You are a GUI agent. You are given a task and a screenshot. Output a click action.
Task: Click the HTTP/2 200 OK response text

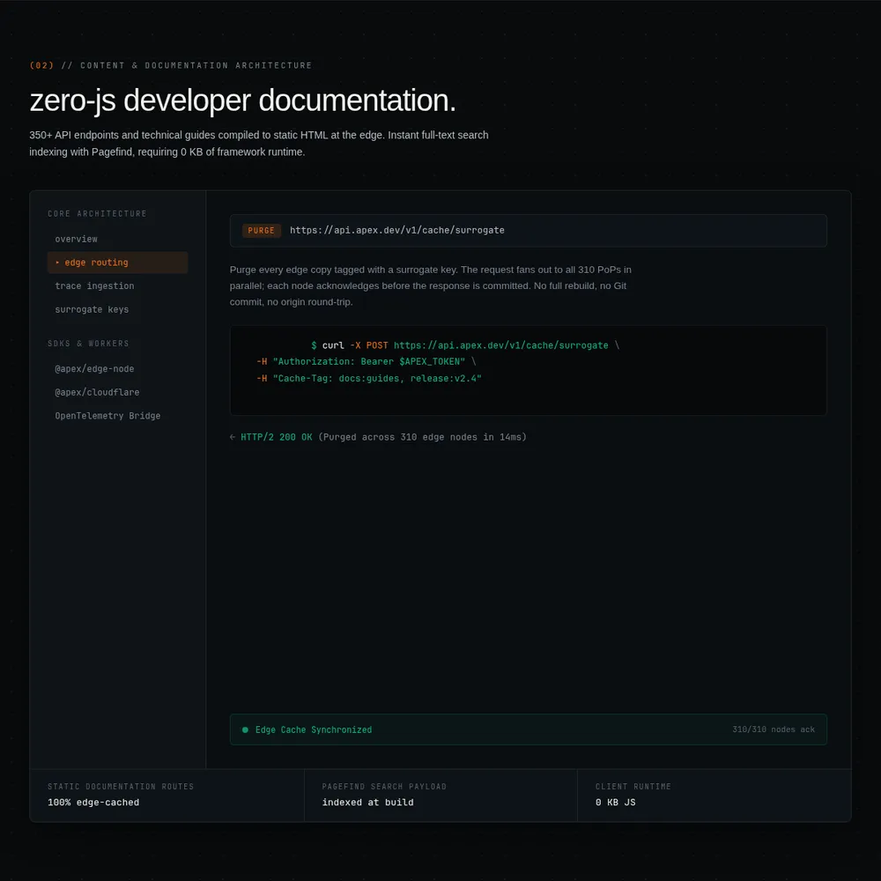276,437
